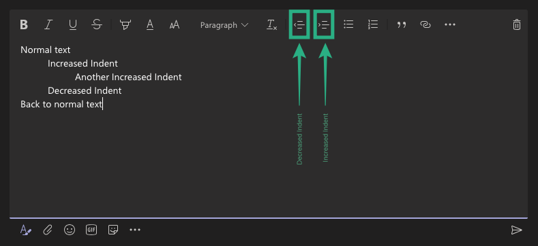Increase indent of the text
538x246 pixels.
324,24
